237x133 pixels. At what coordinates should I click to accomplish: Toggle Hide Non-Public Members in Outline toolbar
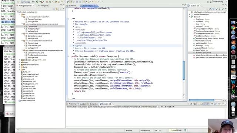(x=220, y=9)
